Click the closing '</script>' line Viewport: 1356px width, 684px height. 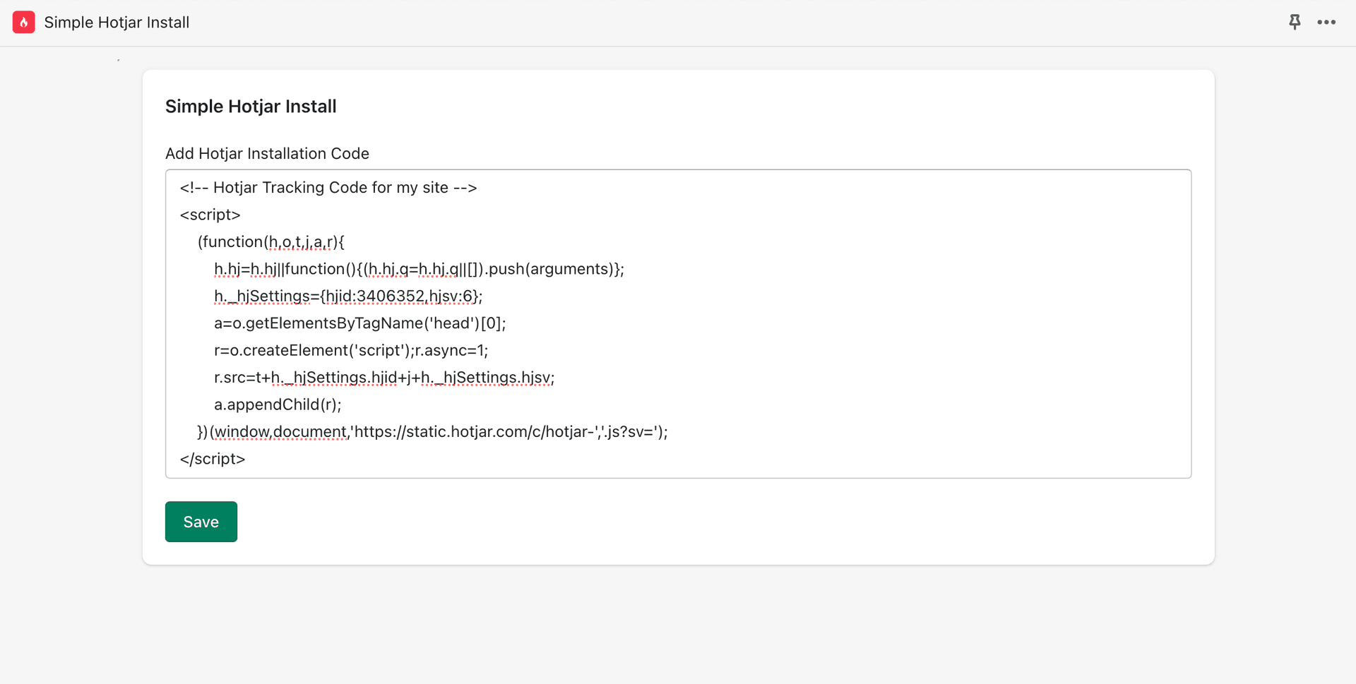pyautogui.click(x=212, y=459)
